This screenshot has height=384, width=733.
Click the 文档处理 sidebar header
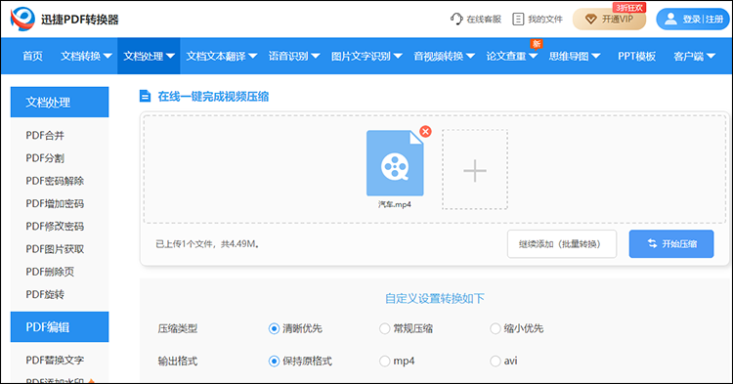(60, 102)
